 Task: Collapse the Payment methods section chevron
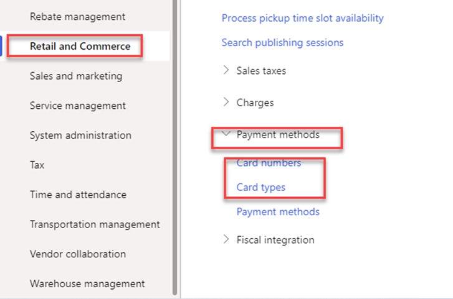pos(226,134)
